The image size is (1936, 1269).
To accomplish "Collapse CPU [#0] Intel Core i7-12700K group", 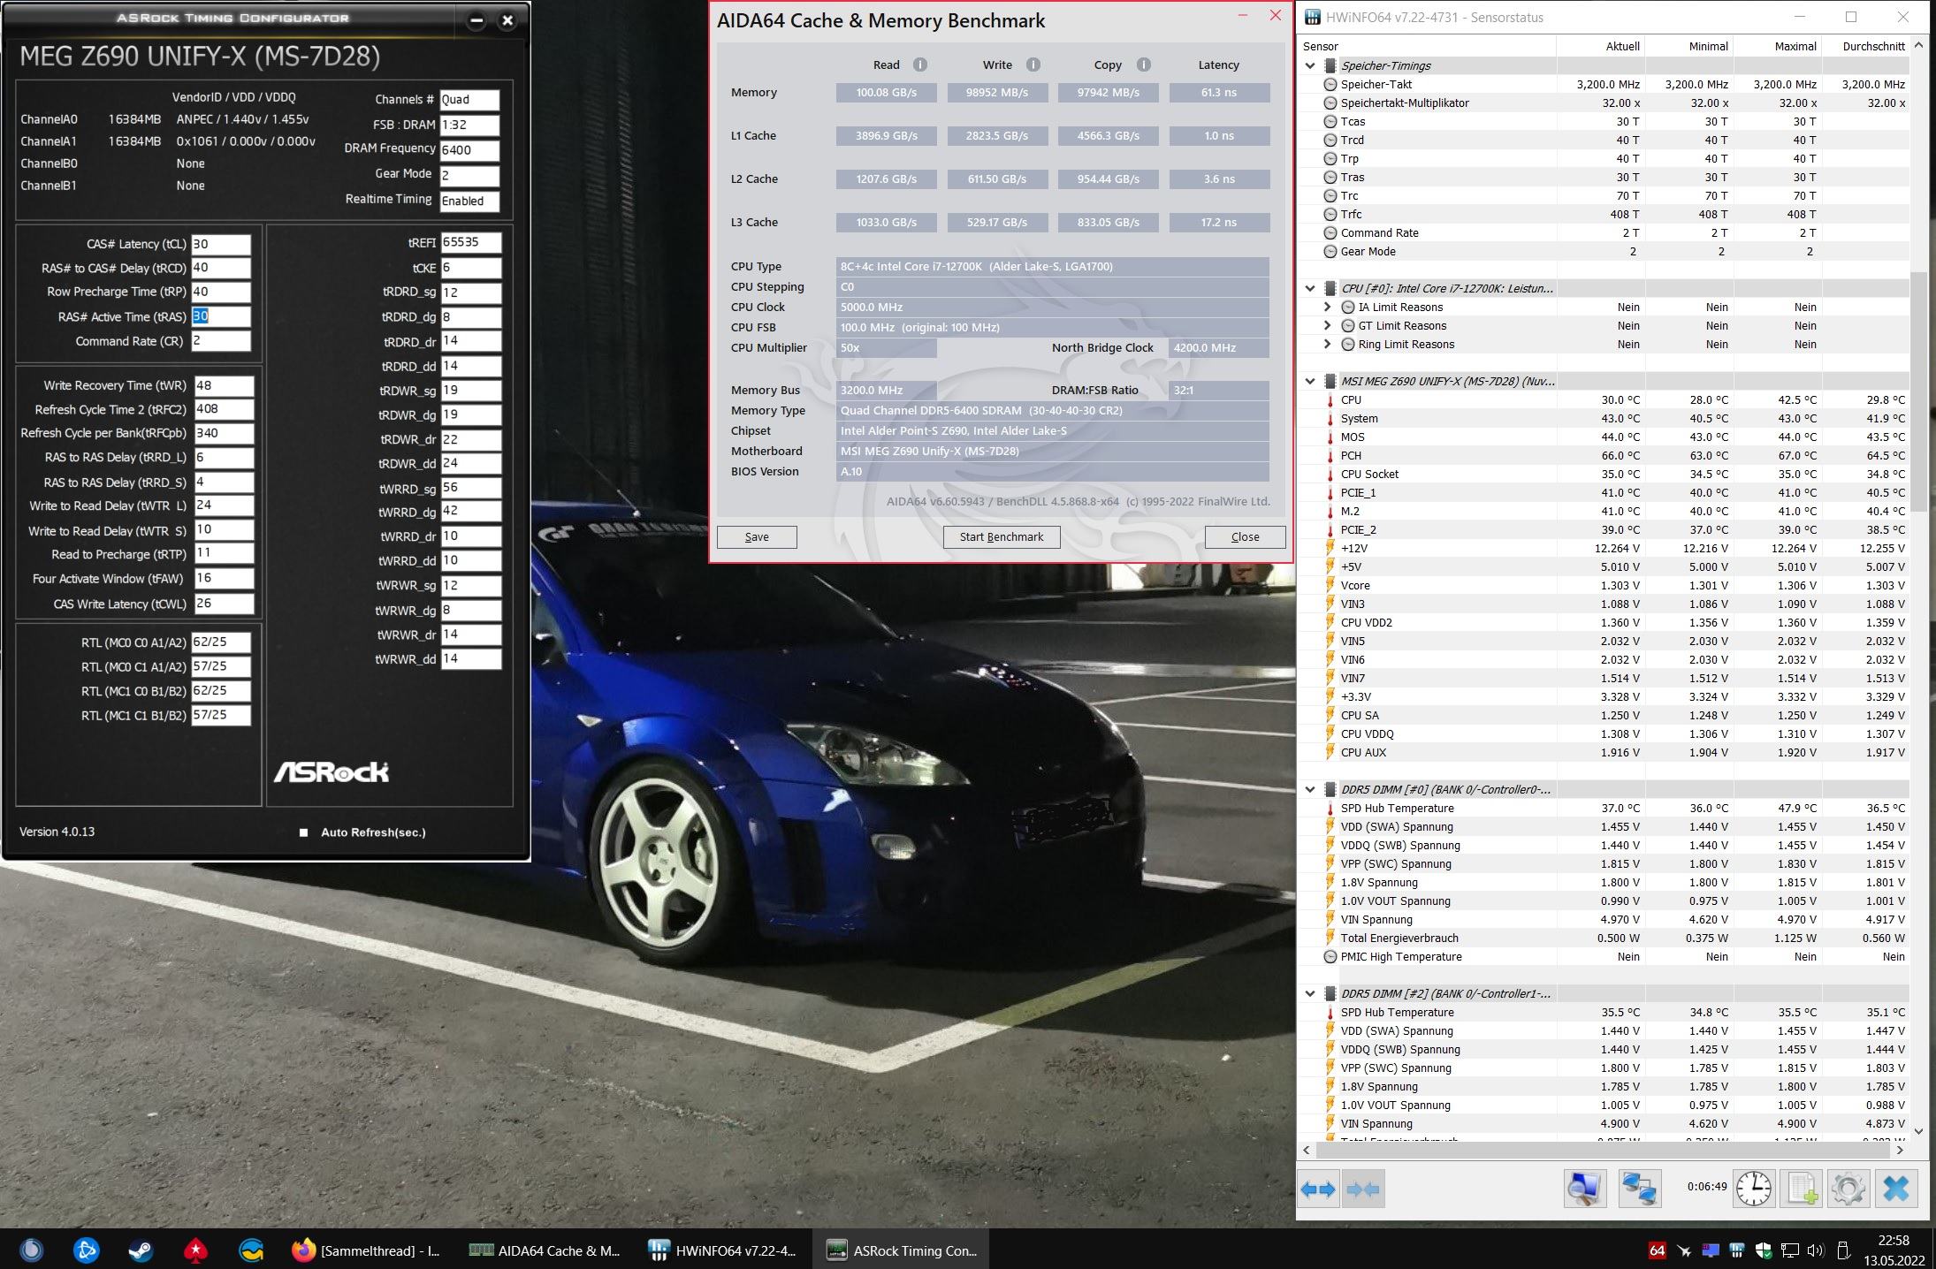I will click(x=1310, y=288).
